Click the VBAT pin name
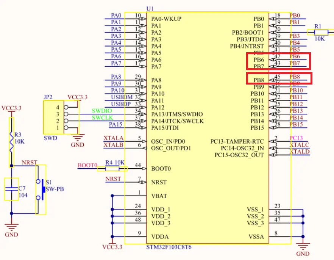The width and height of the screenshot is (334, 260). 159,196
